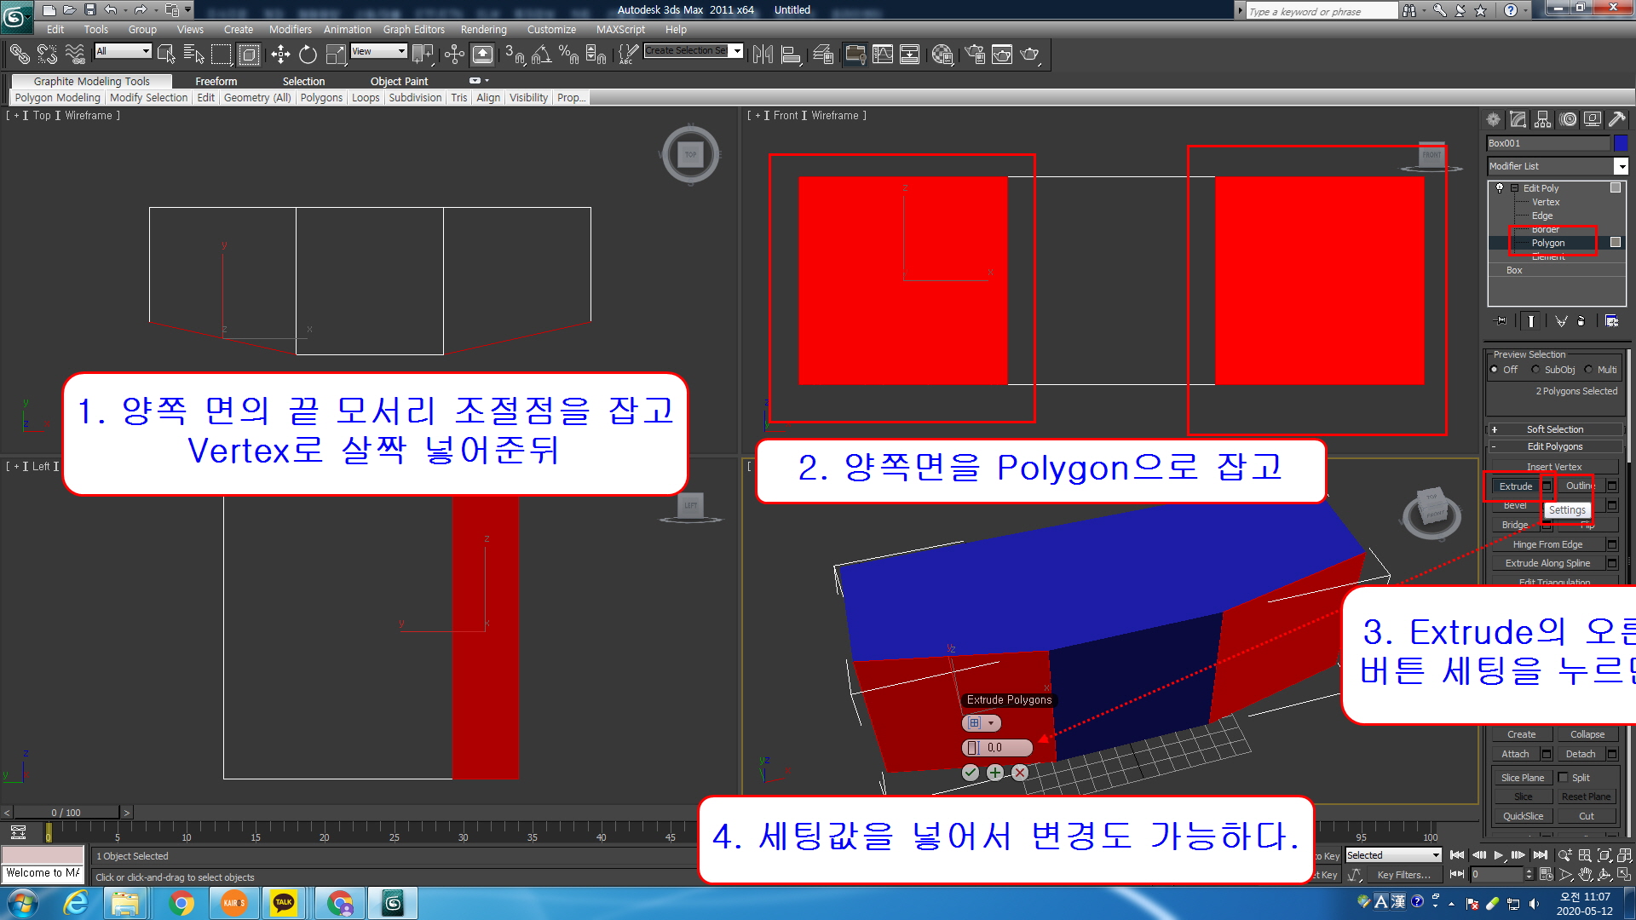Click the time slider 0 / 100 handle
This screenshot has height=920, width=1636.
pyautogui.click(x=66, y=813)
